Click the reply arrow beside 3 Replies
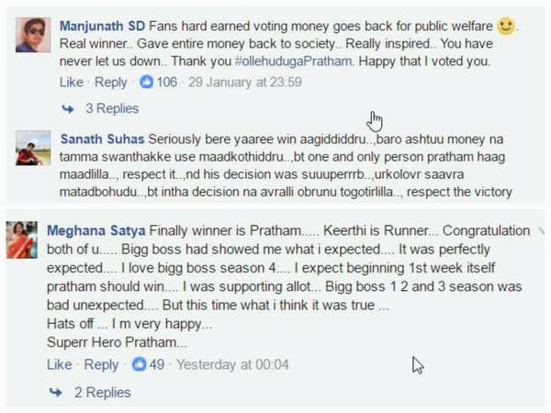This screenshot has height=413, width=551. (x=67, y=108)
